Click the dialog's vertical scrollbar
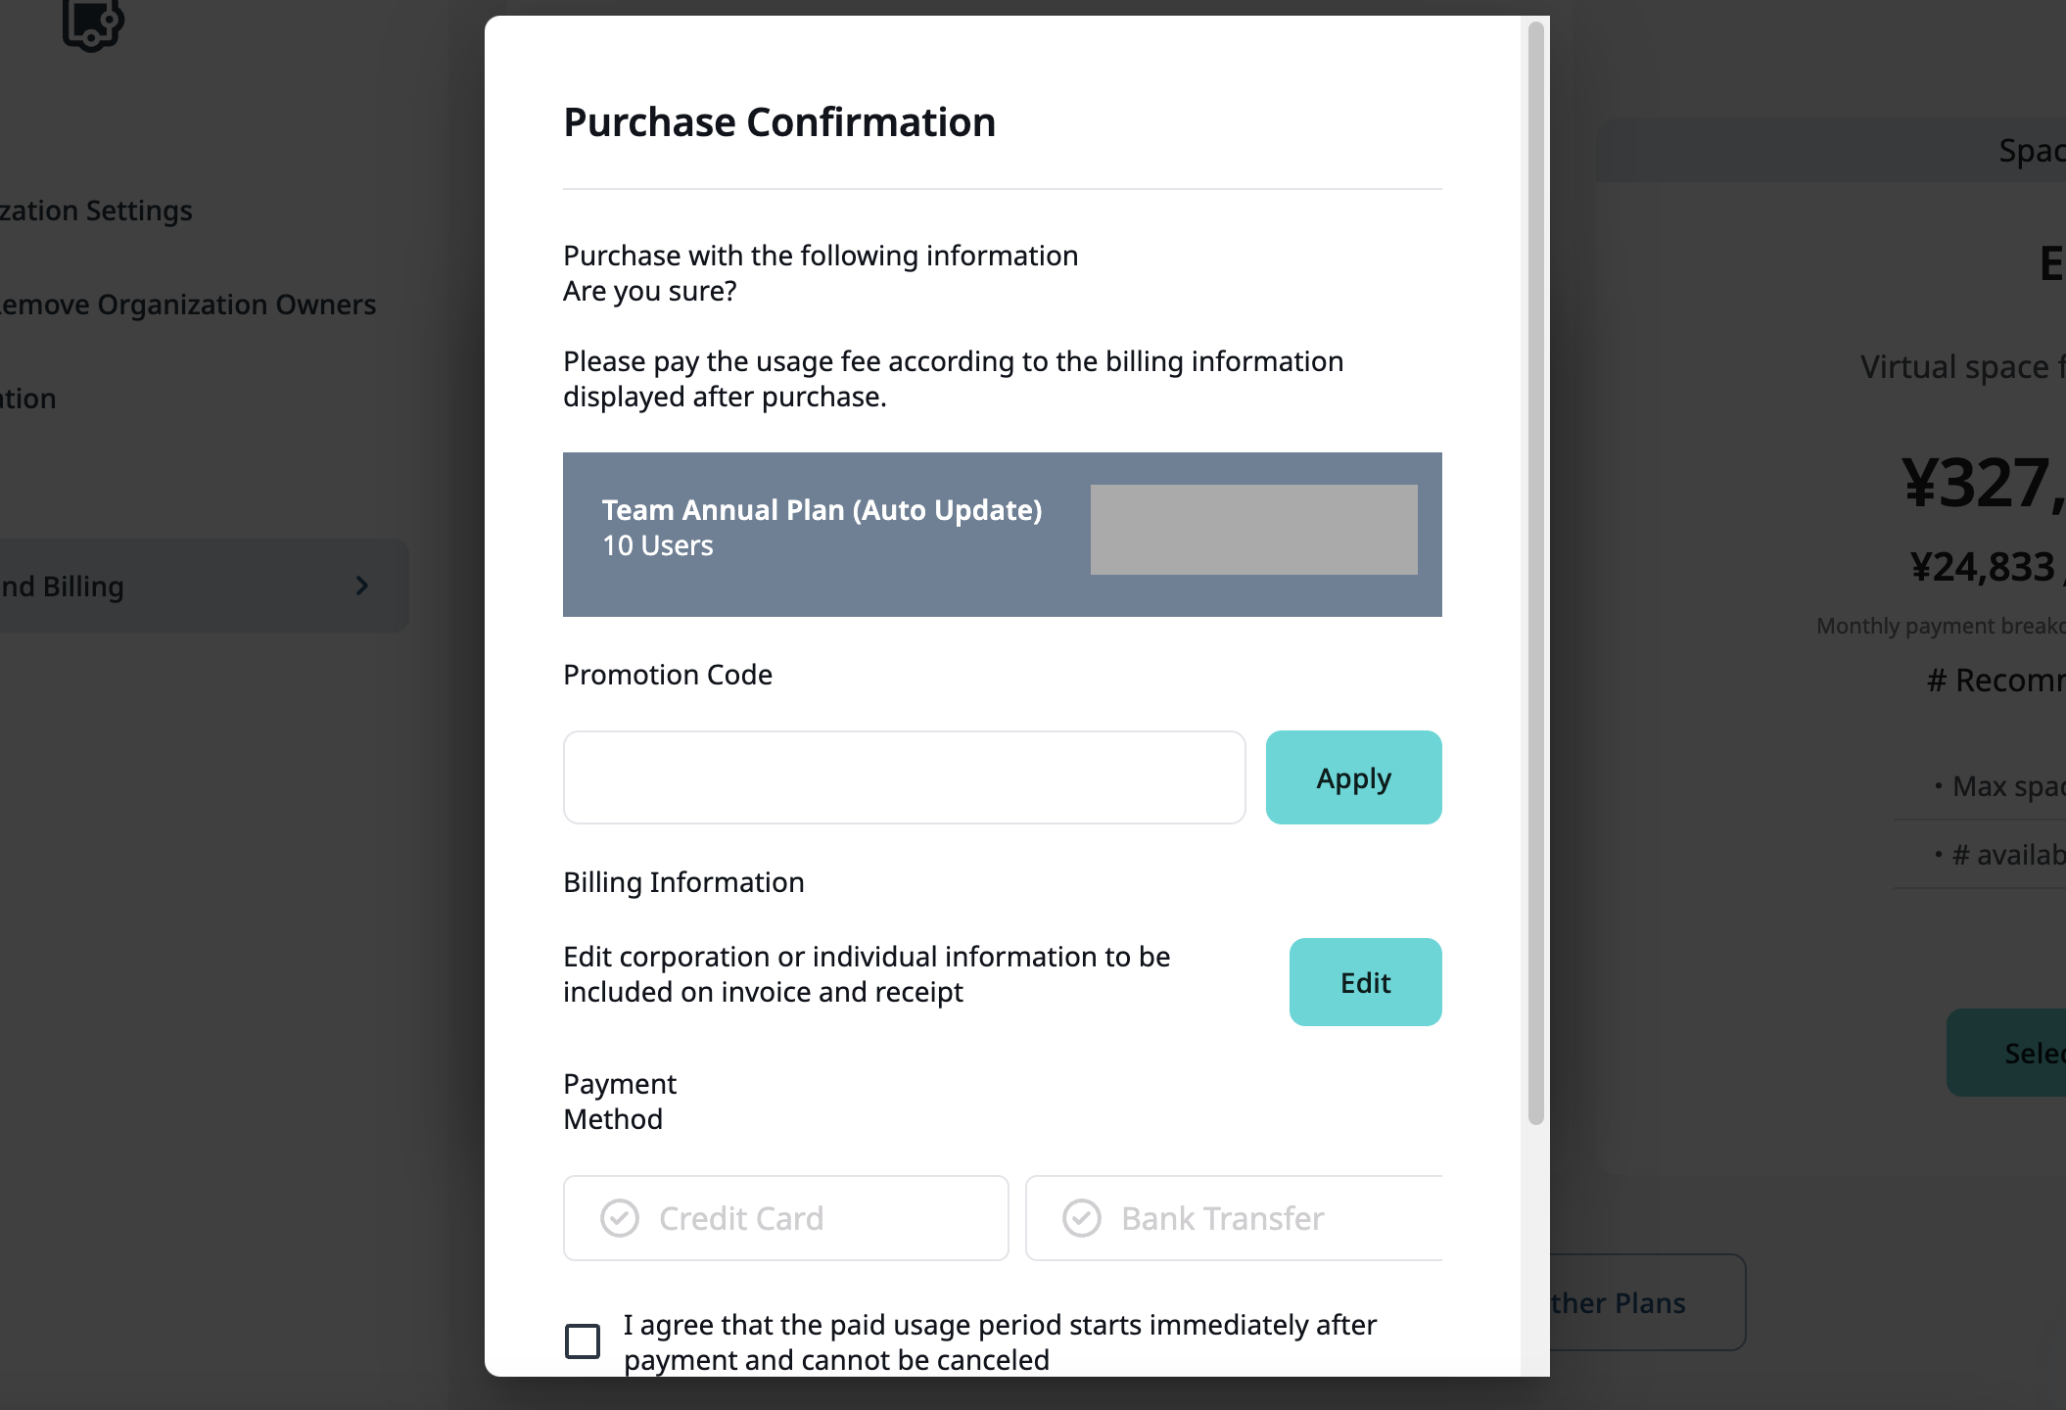 pyautogui.click(x=1535, y=573)
